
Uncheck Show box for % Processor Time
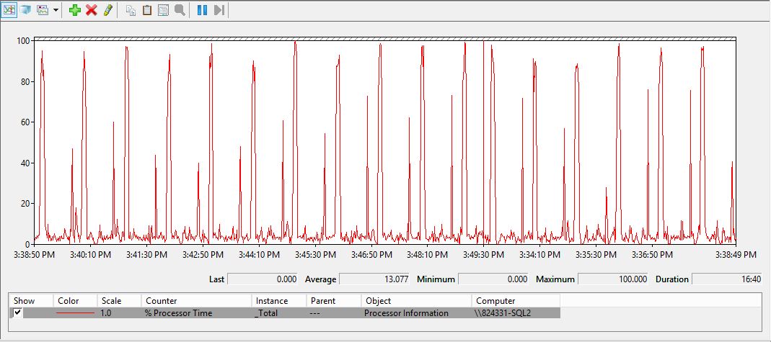(x=18, y=312)
